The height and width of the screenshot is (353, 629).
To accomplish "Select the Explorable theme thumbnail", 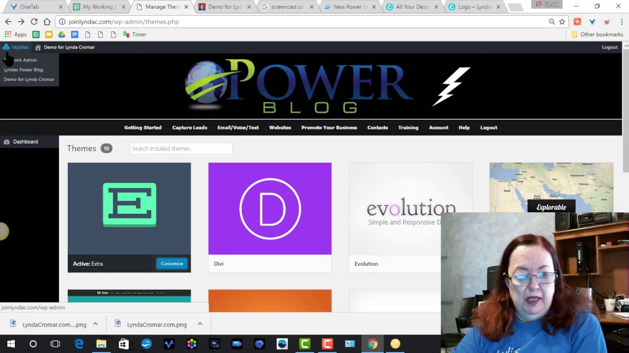I will [551, 187].
